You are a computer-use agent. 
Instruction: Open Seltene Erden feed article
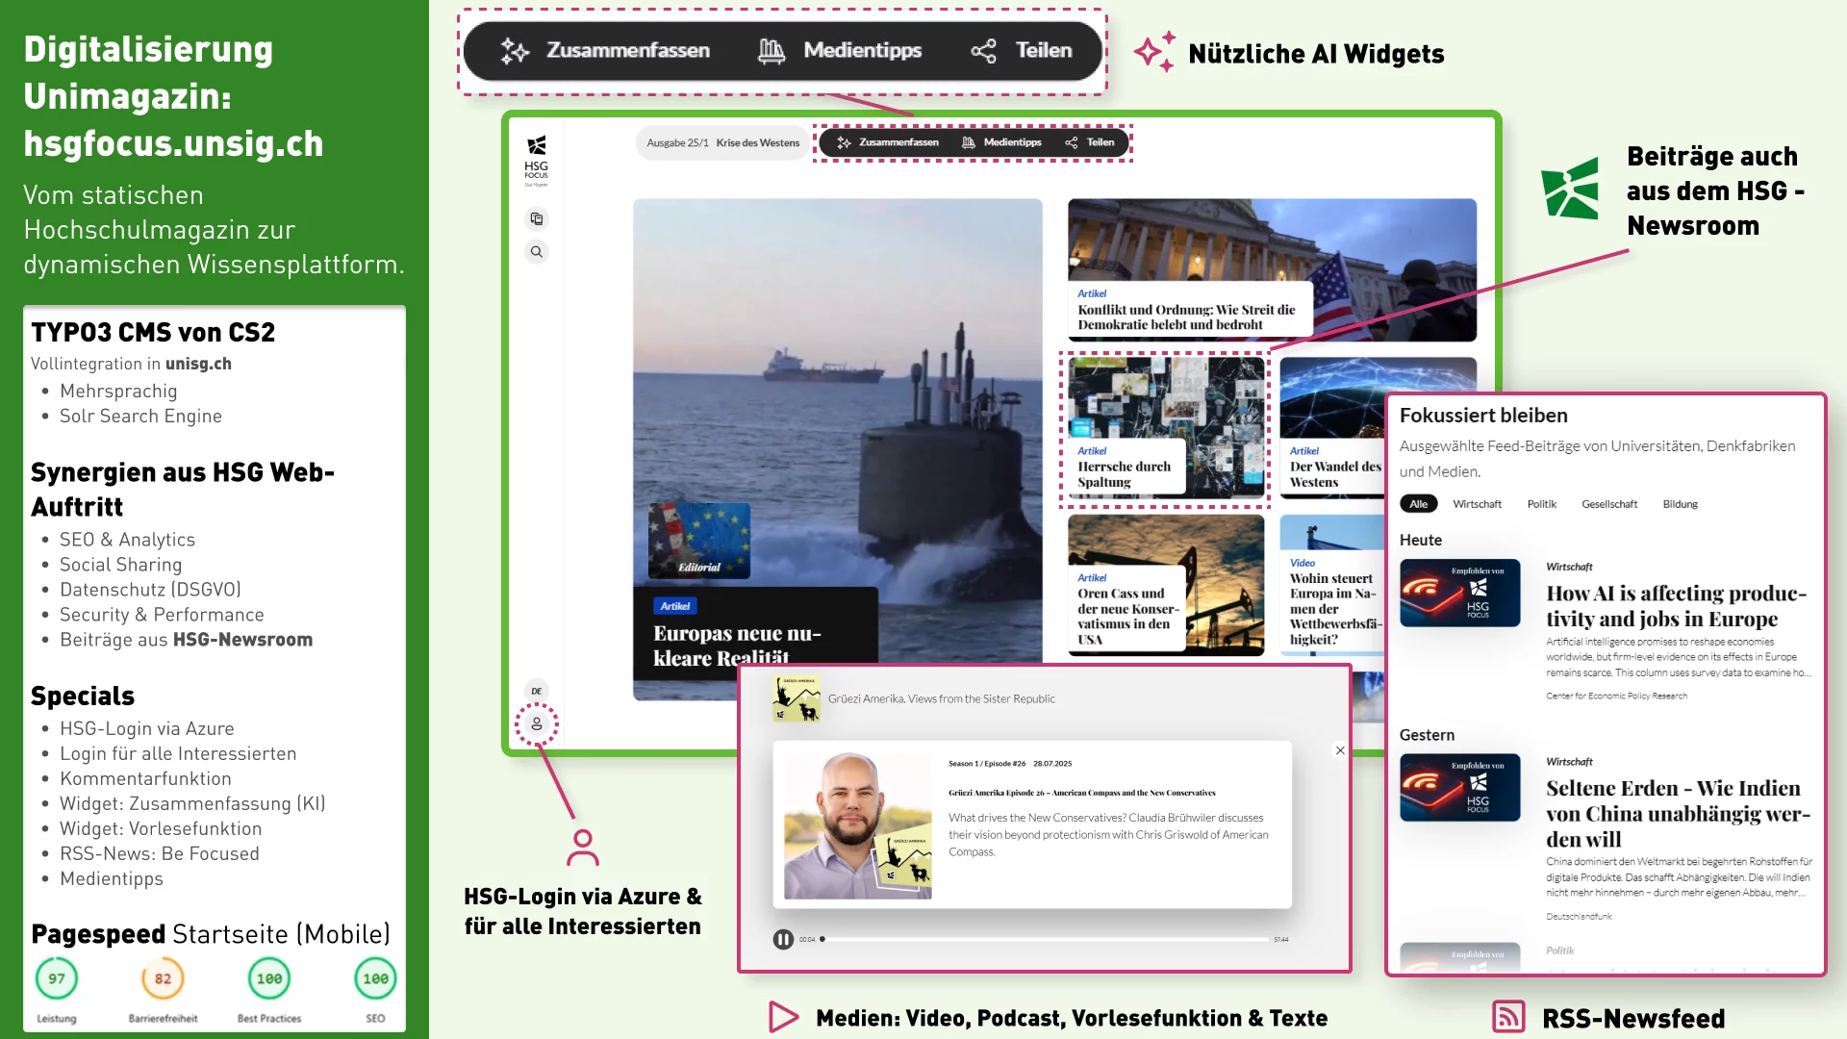(x=1678, y=813)
